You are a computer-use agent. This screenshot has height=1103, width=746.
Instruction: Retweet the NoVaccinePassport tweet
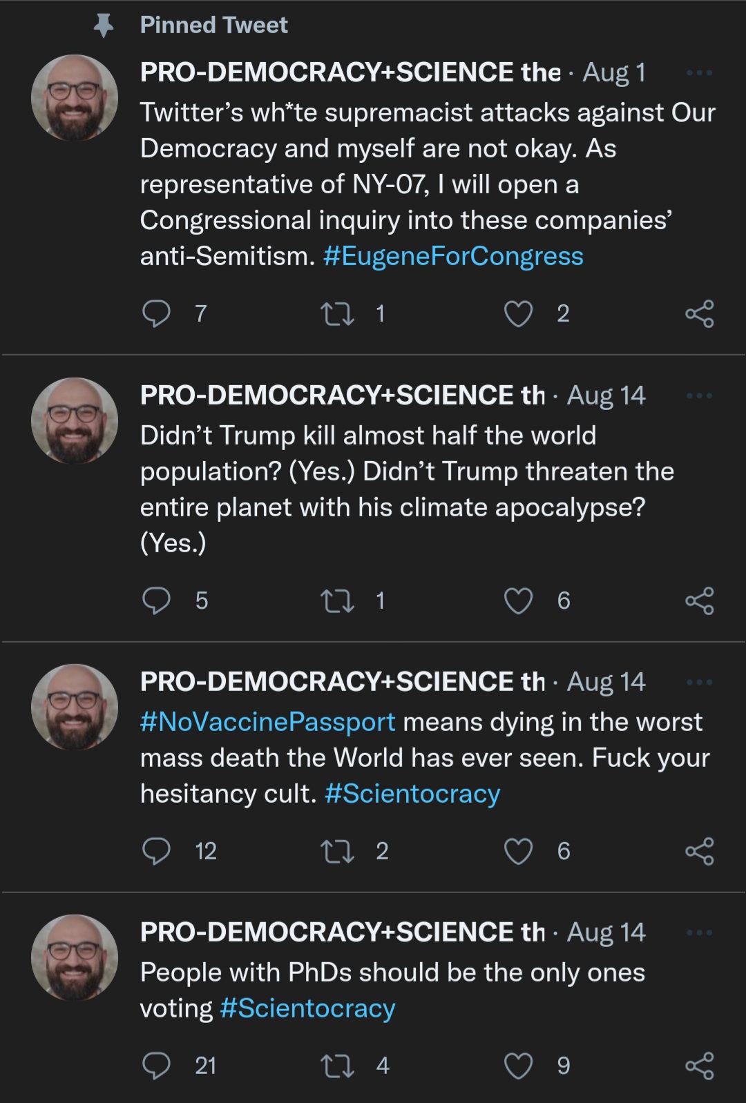(x=338, y=851)
